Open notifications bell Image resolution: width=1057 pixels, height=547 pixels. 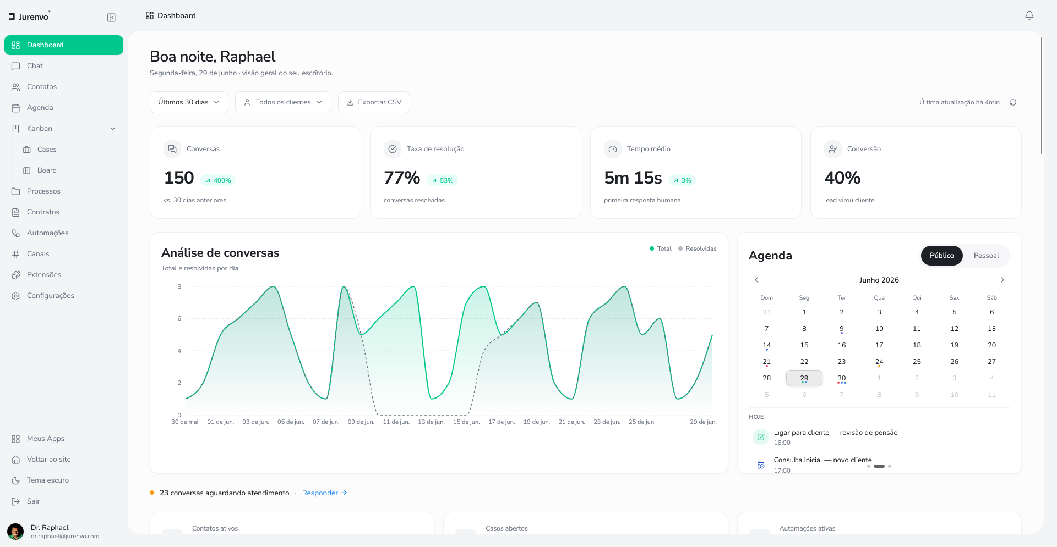(x=1029, y=15)
